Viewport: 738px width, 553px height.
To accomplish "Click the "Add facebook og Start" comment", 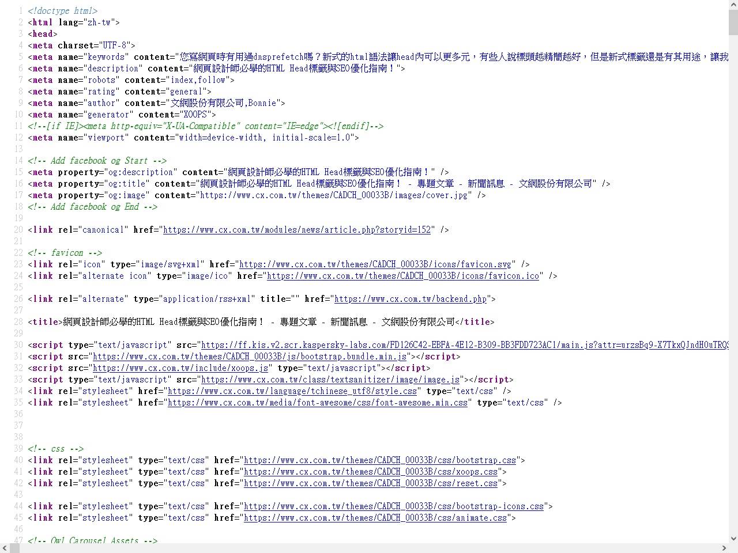I will [97, 161].
